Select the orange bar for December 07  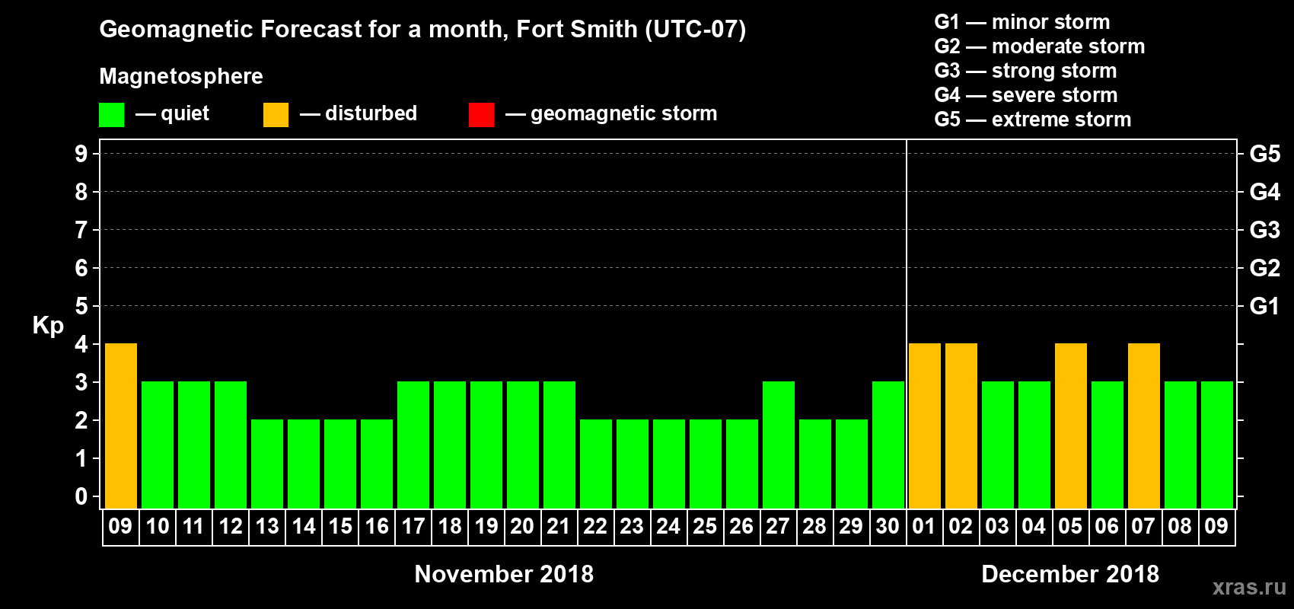tap(1144, 426)
